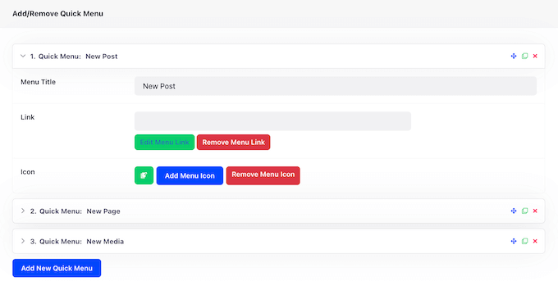Click Remove Menu Icon button

263,175
